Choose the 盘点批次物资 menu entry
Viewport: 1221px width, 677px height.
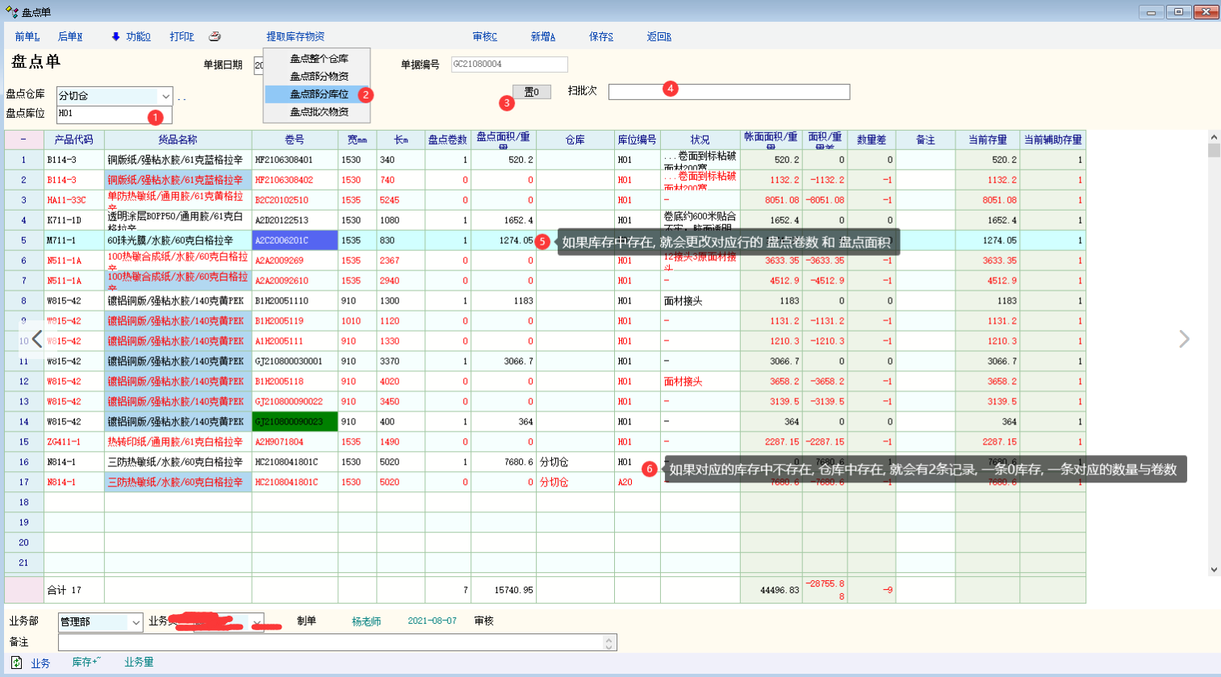(319, 112)
